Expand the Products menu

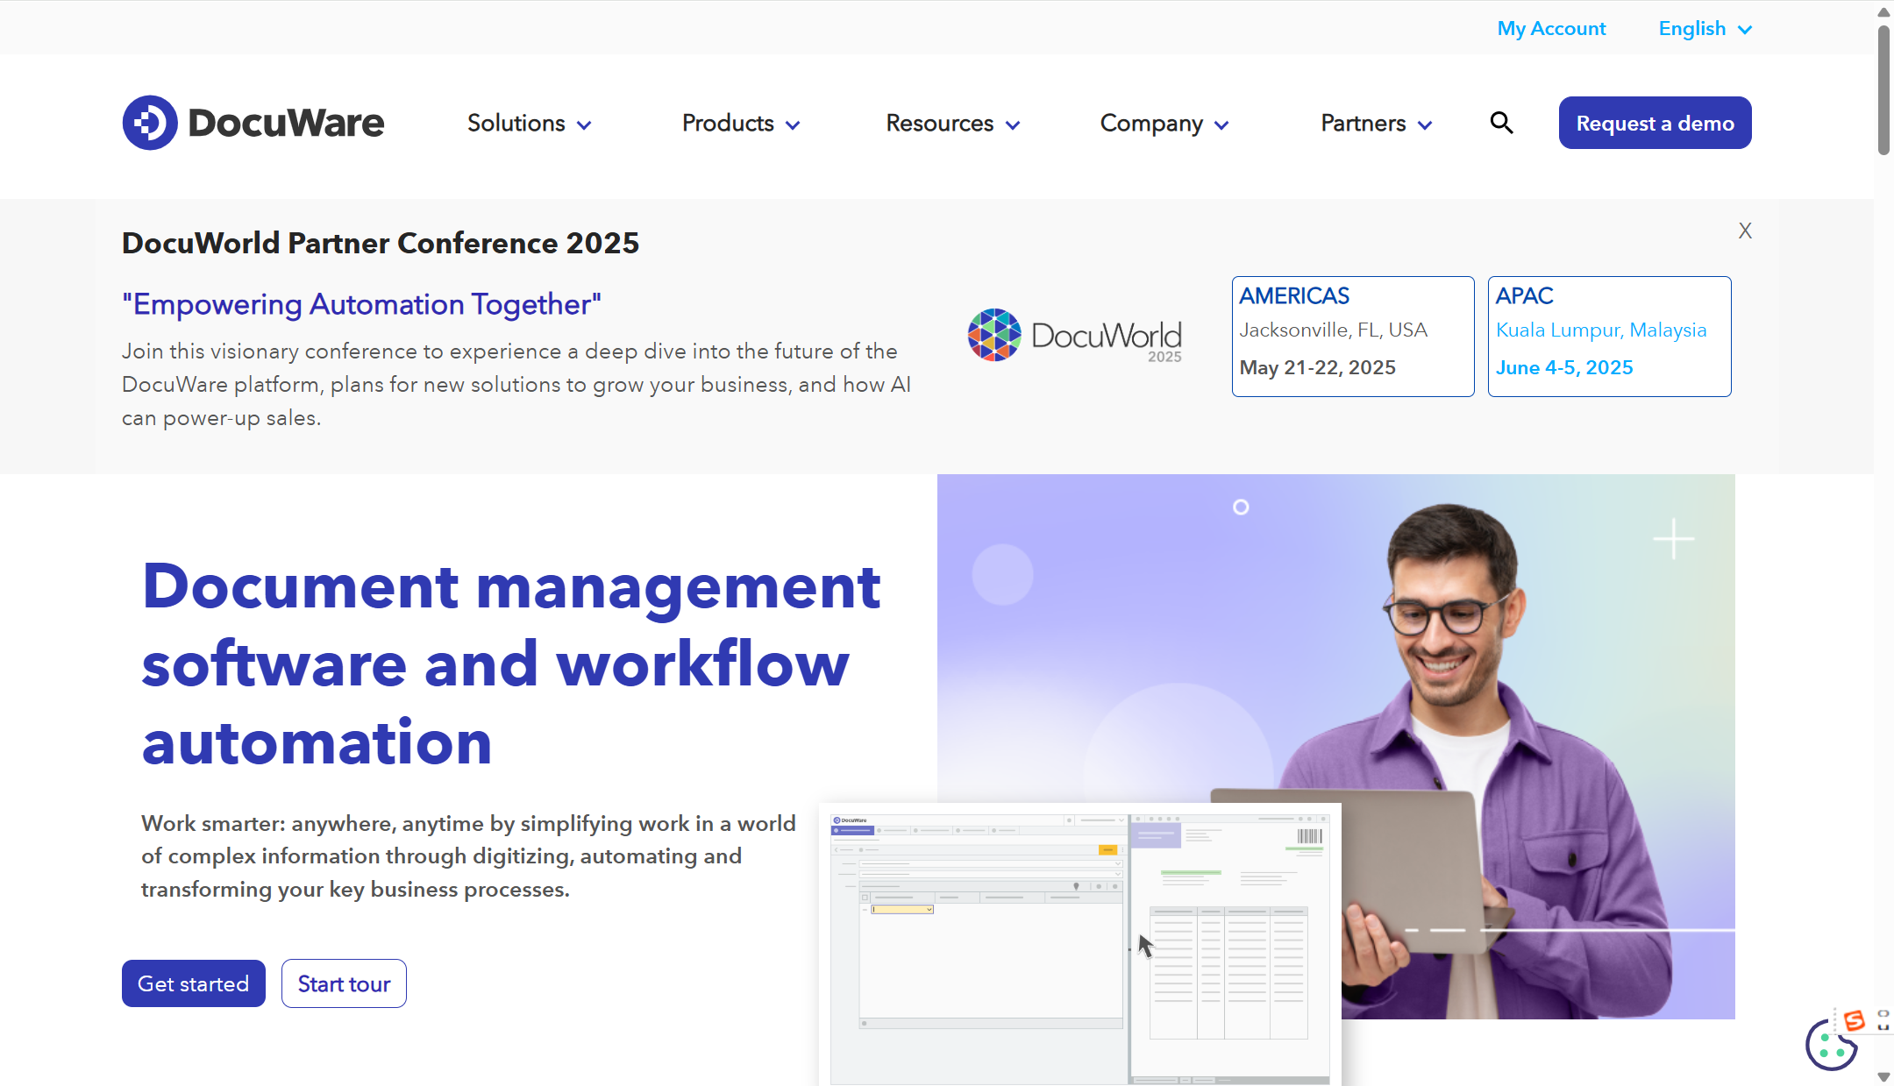point(741,124)
